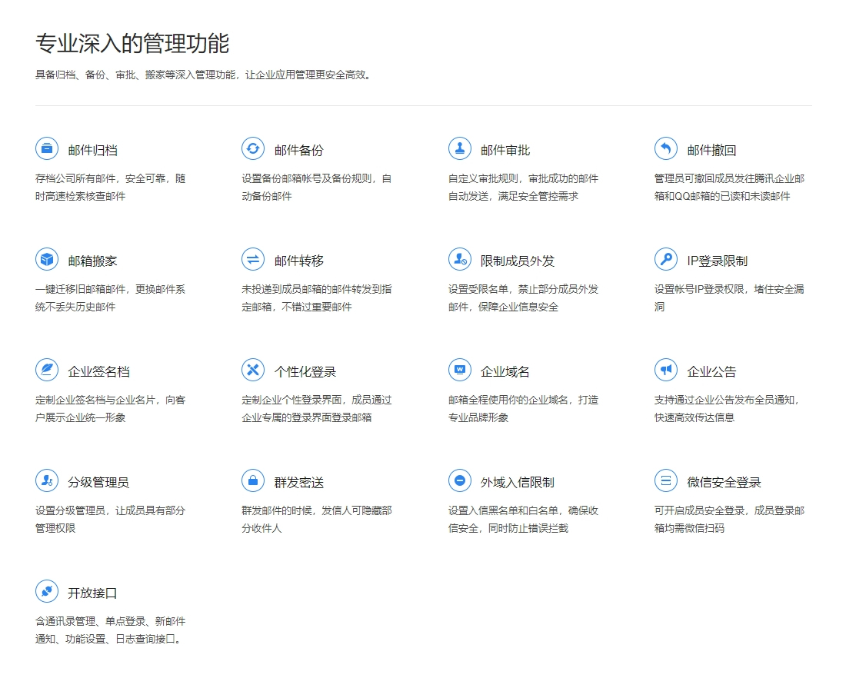Select the 外域入信限制 heading text

tap(518, 482)
